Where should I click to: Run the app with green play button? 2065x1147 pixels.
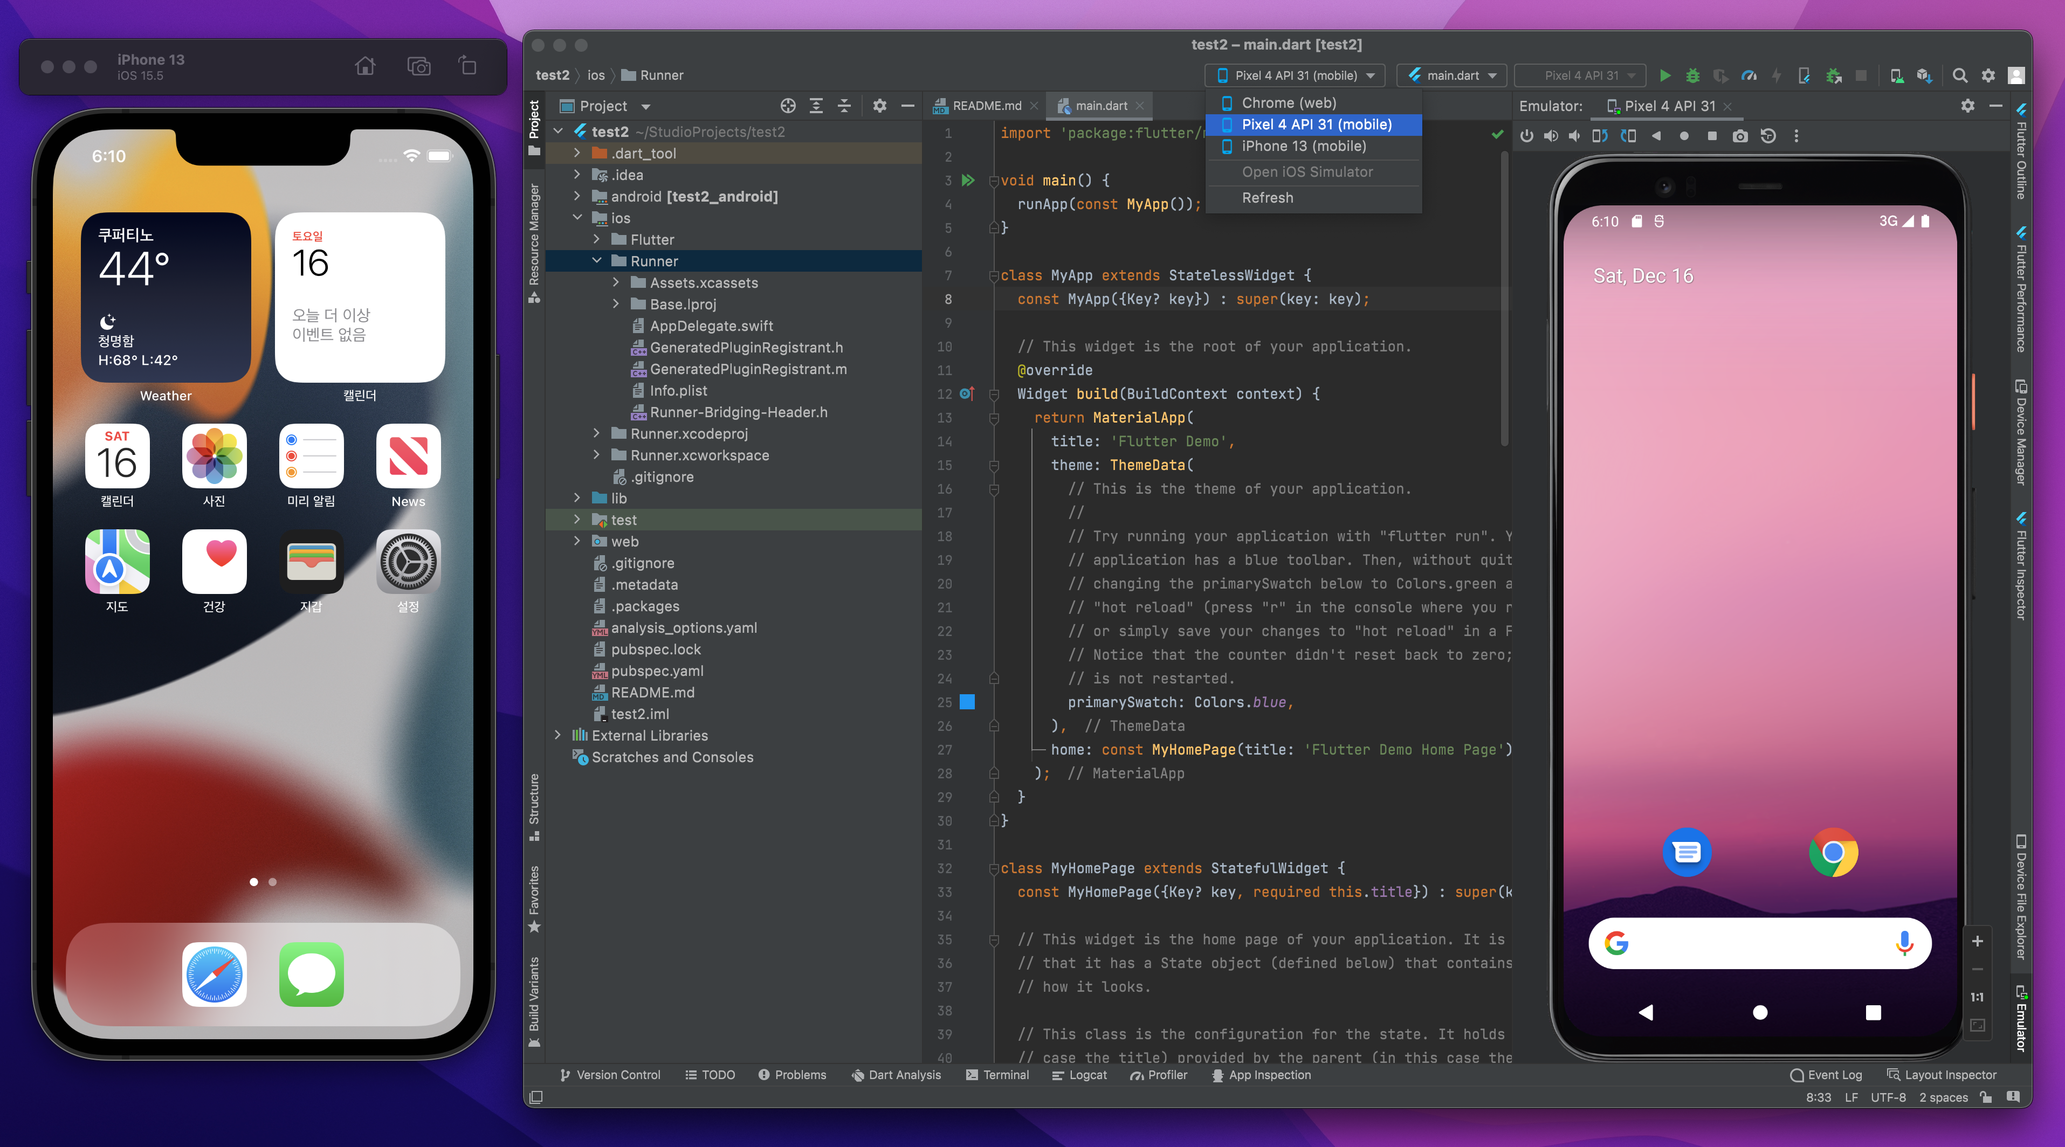(1665, 75)
